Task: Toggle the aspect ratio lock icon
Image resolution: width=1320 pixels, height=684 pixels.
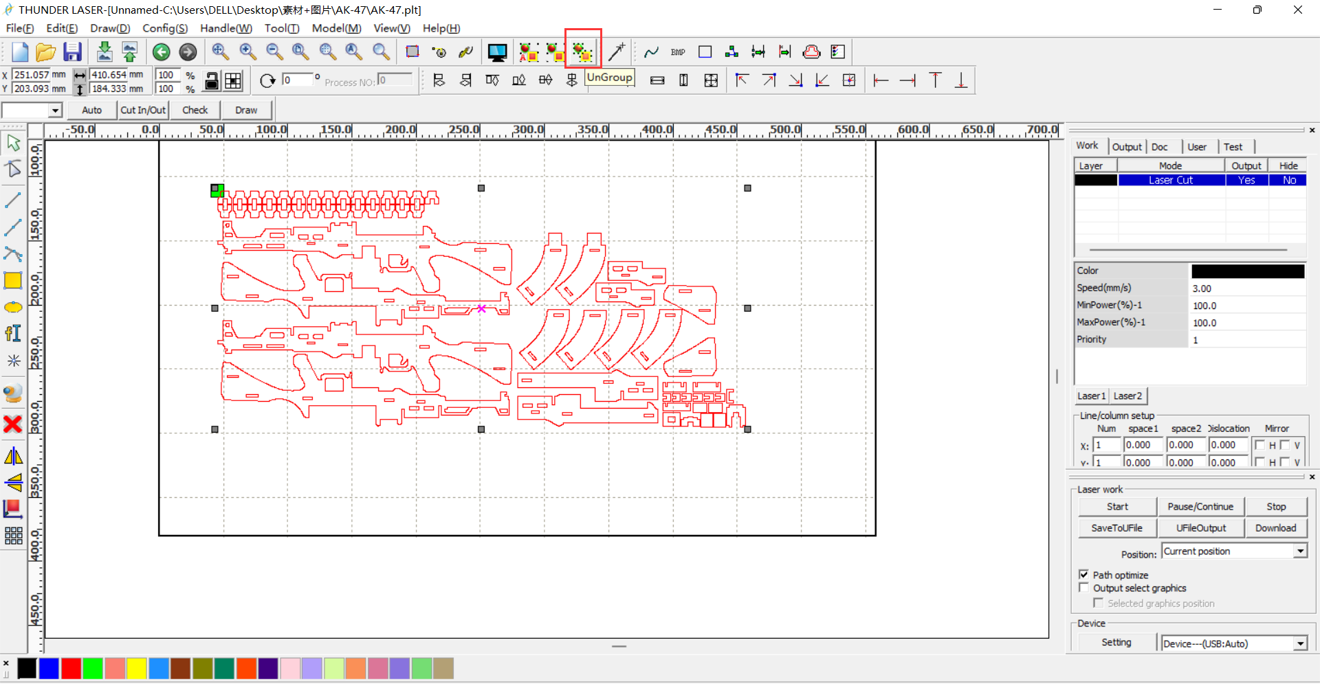Action: click(212, 81)
